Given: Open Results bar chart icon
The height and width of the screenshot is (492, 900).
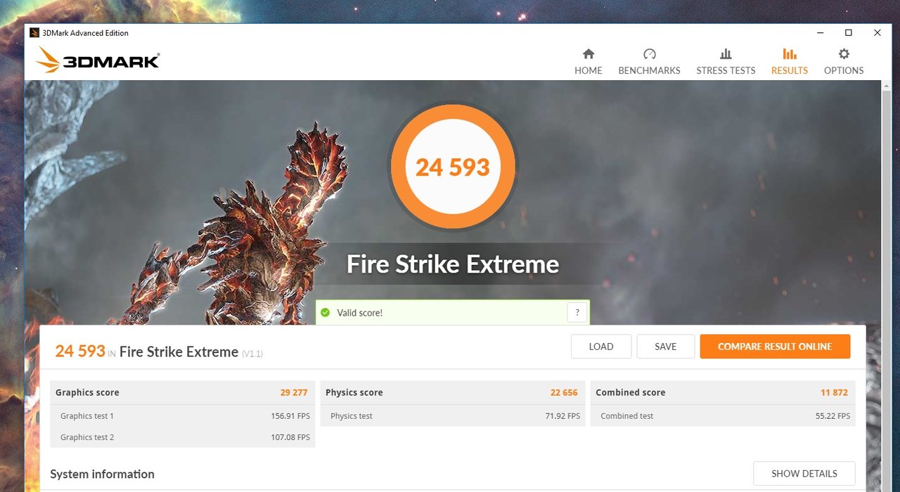Looking at the screenshot, I should [790, 54].
